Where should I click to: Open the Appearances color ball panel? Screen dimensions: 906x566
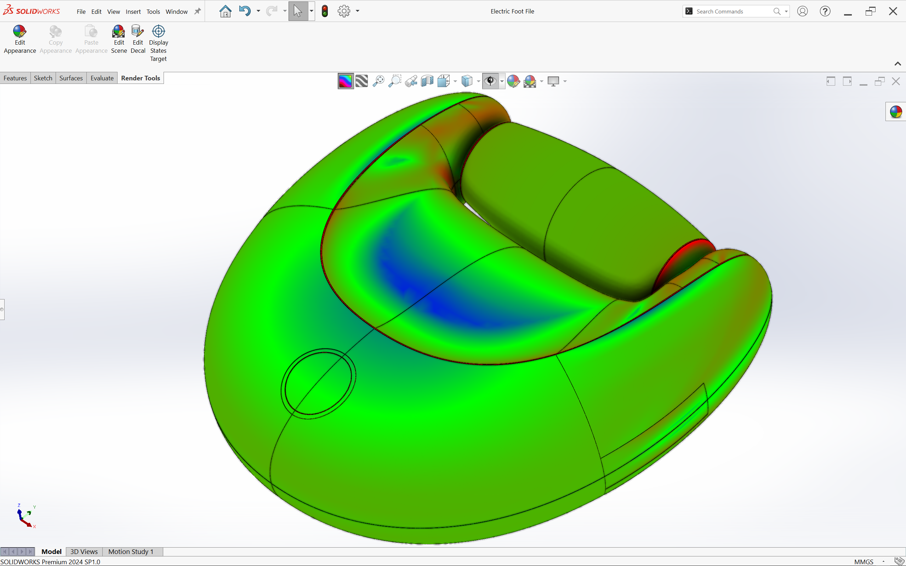[x=895, y=112]
